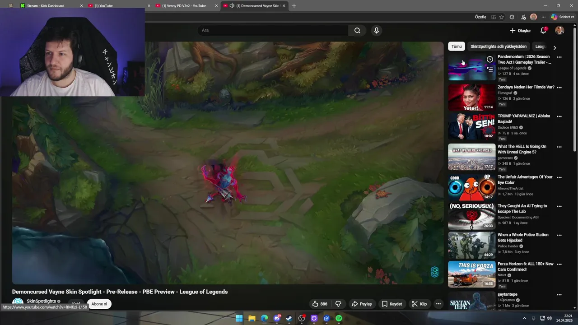Open options for Unreal Engine 5 video
Screen dimensions: 578x325
pos(559,147)
